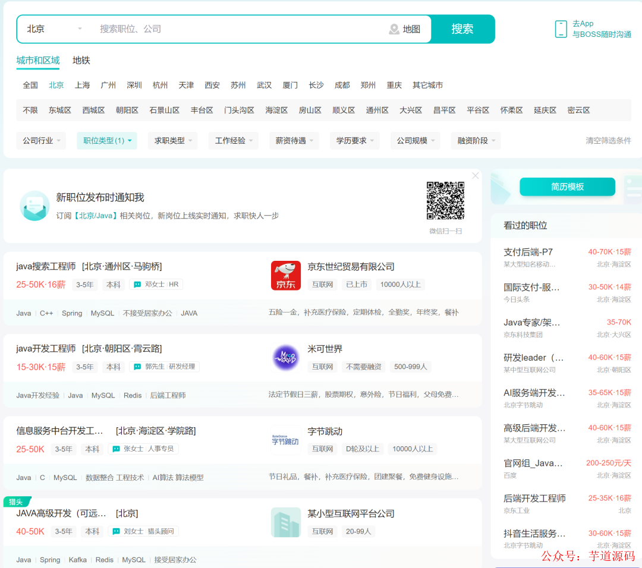Click the chat icon next to 刘女士 猎头顾问
This screenshot has height=568, width=642.
pos(117,531)
